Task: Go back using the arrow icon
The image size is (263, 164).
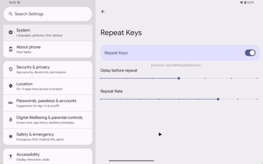Action: pos(103,12)
